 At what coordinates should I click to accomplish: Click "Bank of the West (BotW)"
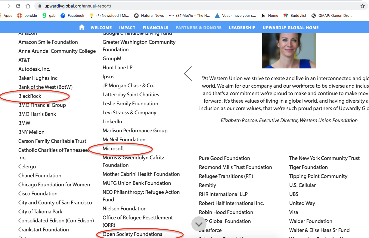[x=45, y=87]
